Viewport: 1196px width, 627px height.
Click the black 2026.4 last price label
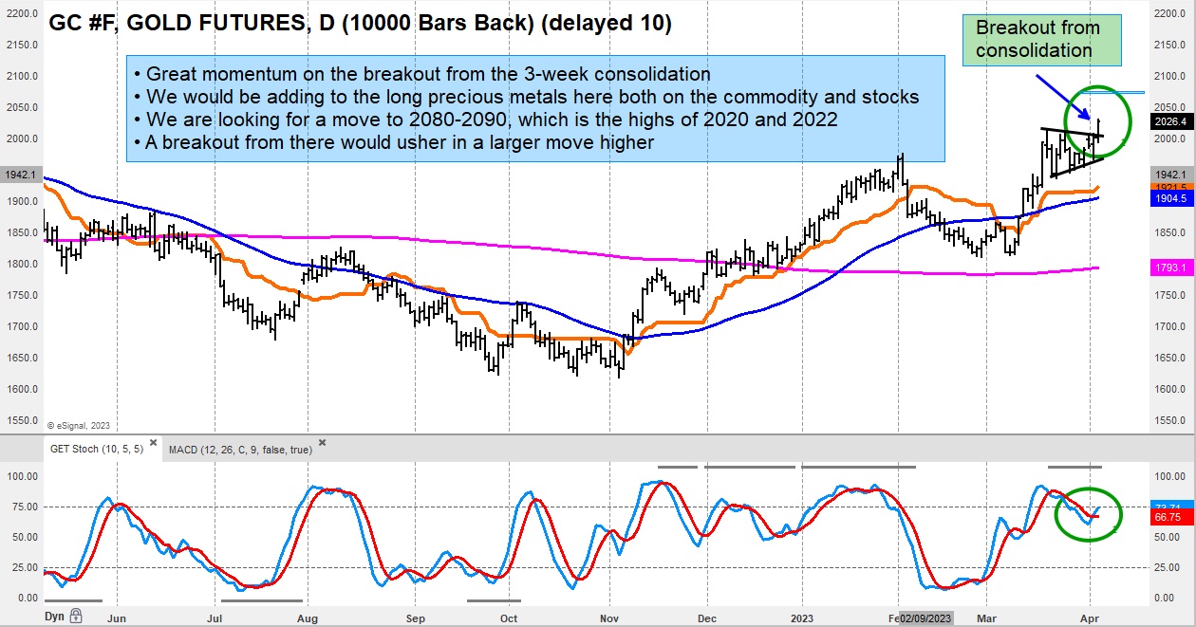1170,121
